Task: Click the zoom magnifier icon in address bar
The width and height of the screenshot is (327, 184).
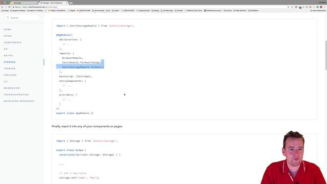Action: click(x=288, y=7)
